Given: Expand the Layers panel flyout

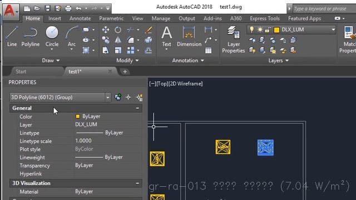Looking at the screenshot, I should pyautogui.click(x=278, y=61).
